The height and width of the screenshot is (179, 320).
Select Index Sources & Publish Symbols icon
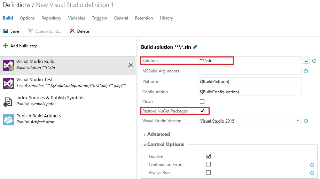pyautogui.click(x=8, y=101)
